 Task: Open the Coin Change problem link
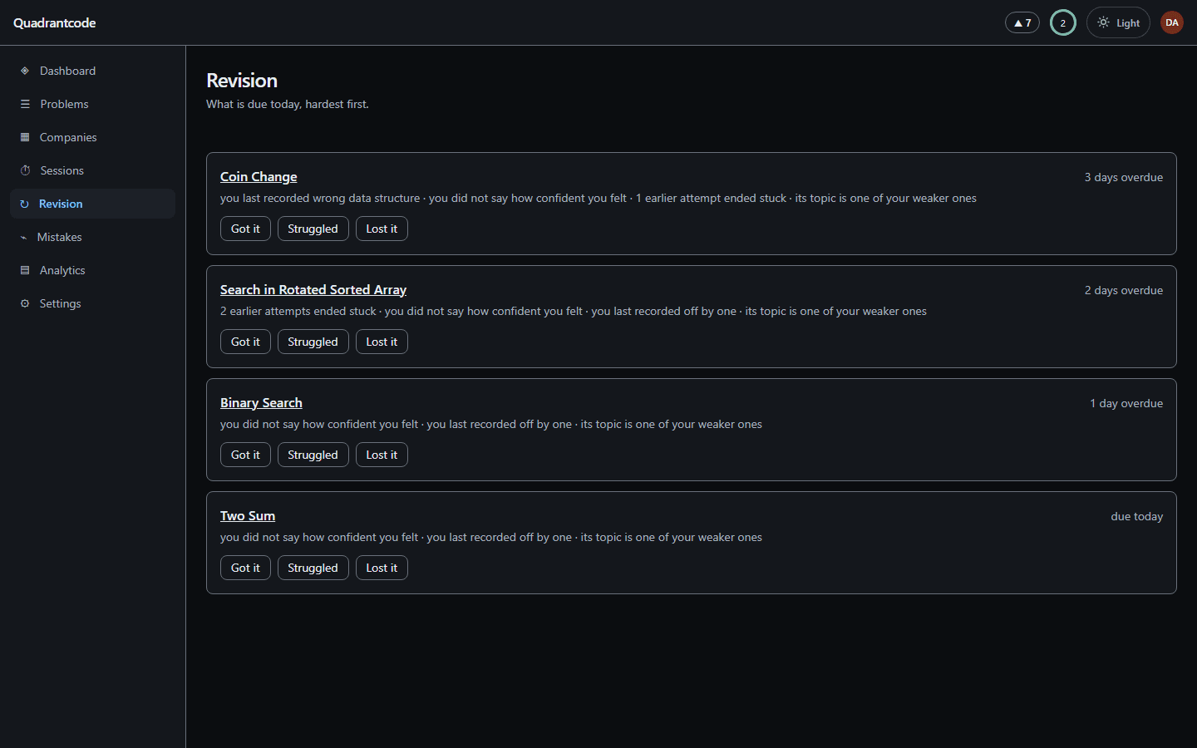(x=259, y=176)
